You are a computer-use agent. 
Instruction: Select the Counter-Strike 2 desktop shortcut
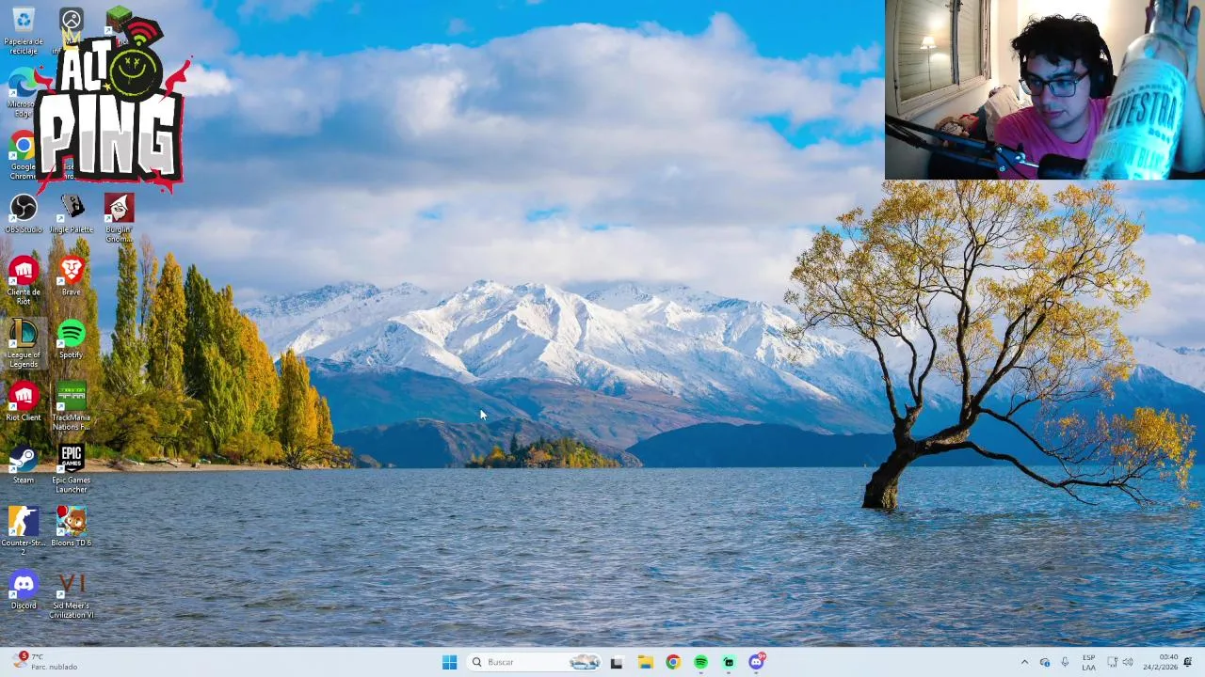24,531
